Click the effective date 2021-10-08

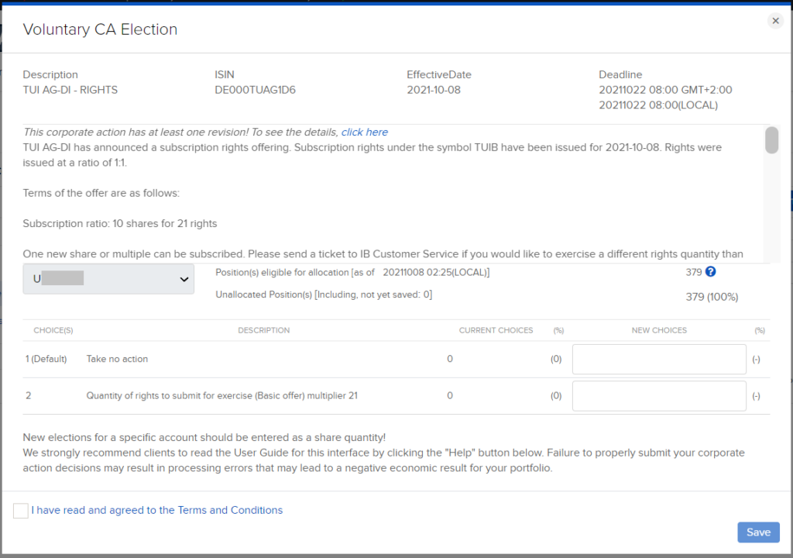coord(434,90)
